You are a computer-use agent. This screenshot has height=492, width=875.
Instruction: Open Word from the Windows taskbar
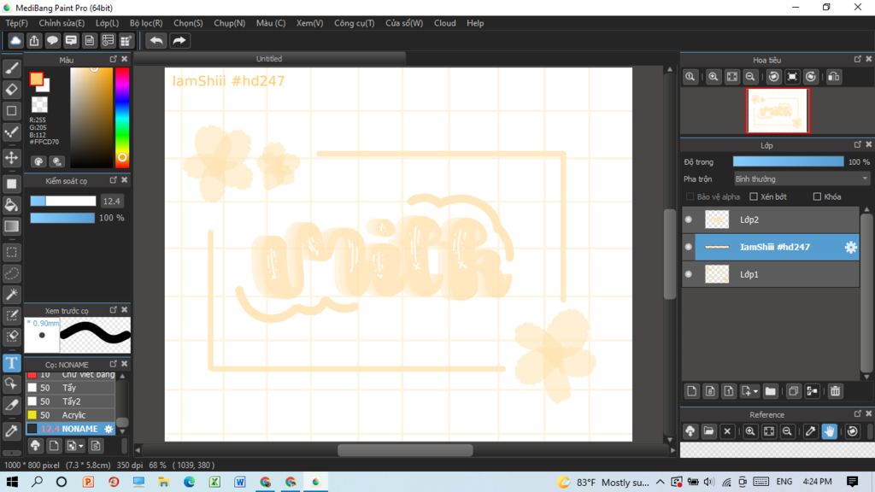[x=239, y=482]
